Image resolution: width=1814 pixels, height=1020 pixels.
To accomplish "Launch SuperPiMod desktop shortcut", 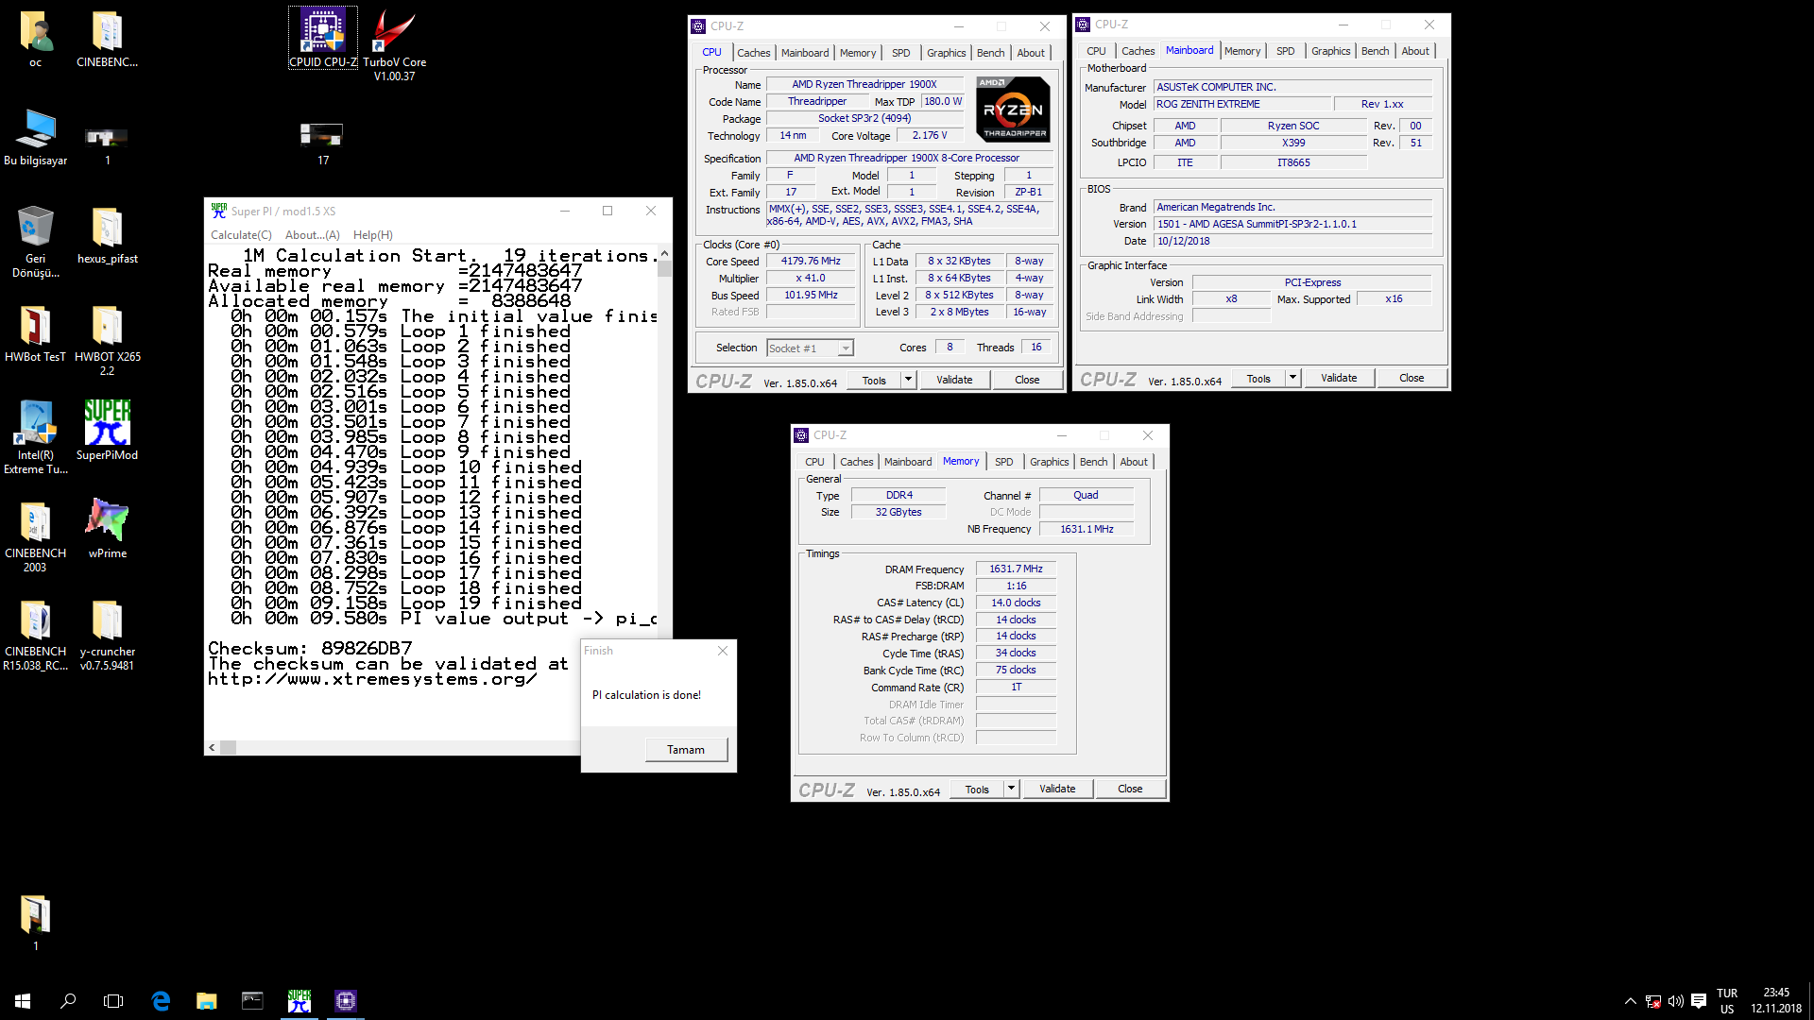I will pos(107,433).
